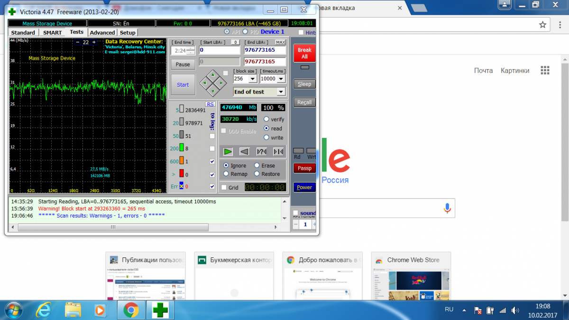Click the Start scan button

click(183, 85)
